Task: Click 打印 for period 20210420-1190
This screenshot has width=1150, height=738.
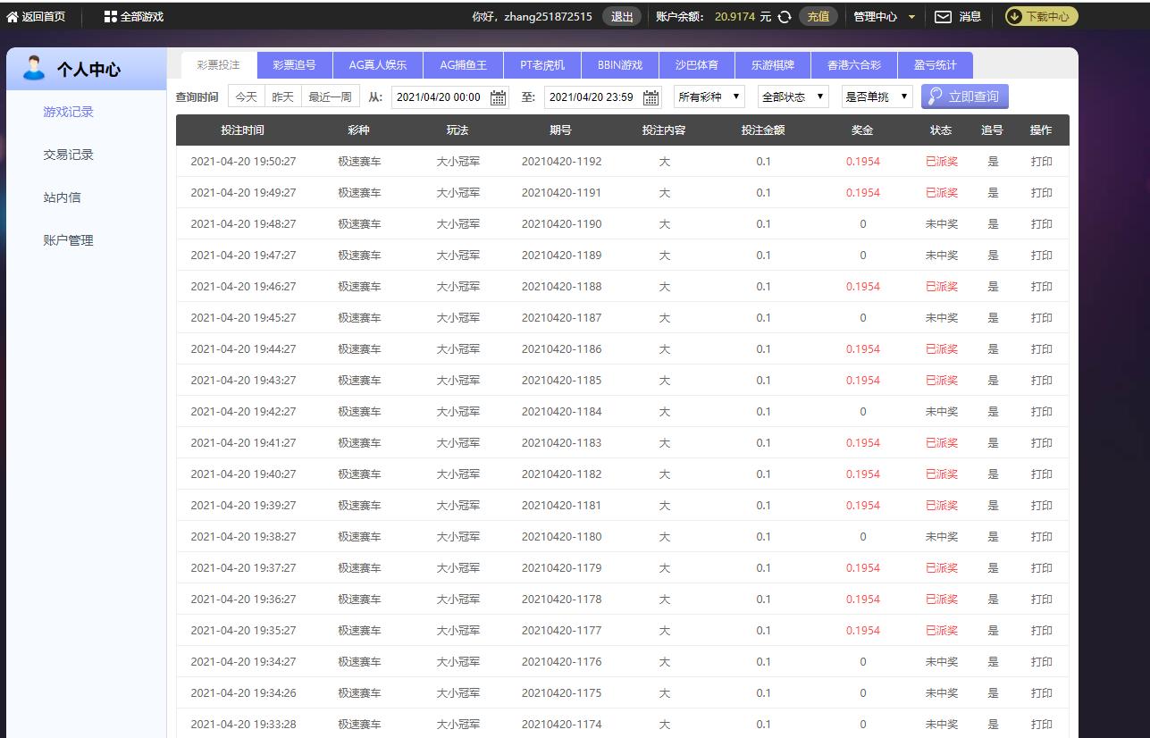Action: click(x=1041, y=224)
